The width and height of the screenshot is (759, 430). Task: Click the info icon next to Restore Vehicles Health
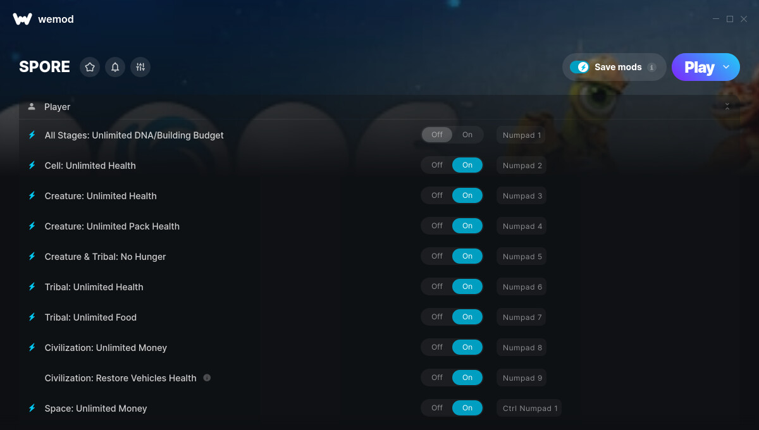tap(207, 378)
